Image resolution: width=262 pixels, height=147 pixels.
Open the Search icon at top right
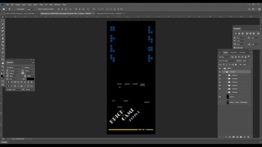249,9
